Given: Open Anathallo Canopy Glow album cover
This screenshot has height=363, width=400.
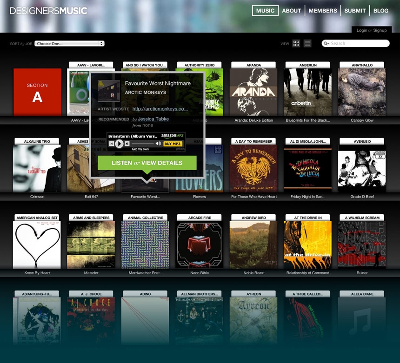Looking at the screenshot, I should pyautogui.click(x=362, y=92).
